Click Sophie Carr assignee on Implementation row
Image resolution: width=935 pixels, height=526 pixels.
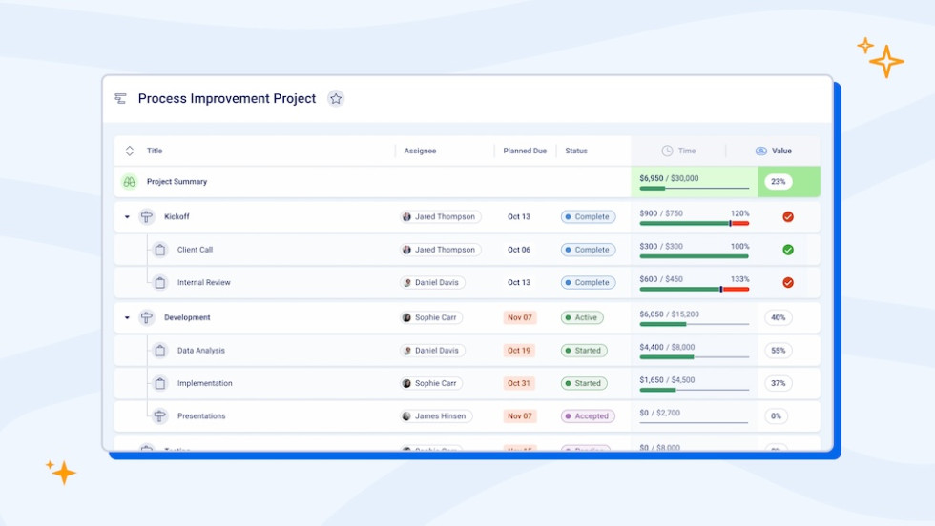(x=431, y=383)
